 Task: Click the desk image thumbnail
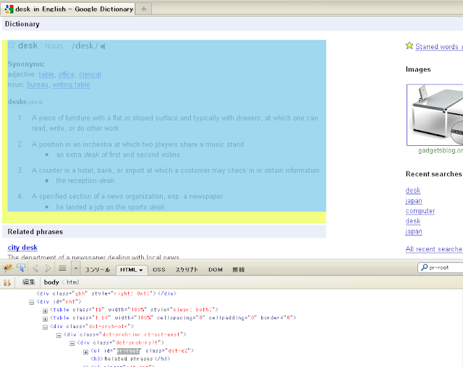point(435,115)
